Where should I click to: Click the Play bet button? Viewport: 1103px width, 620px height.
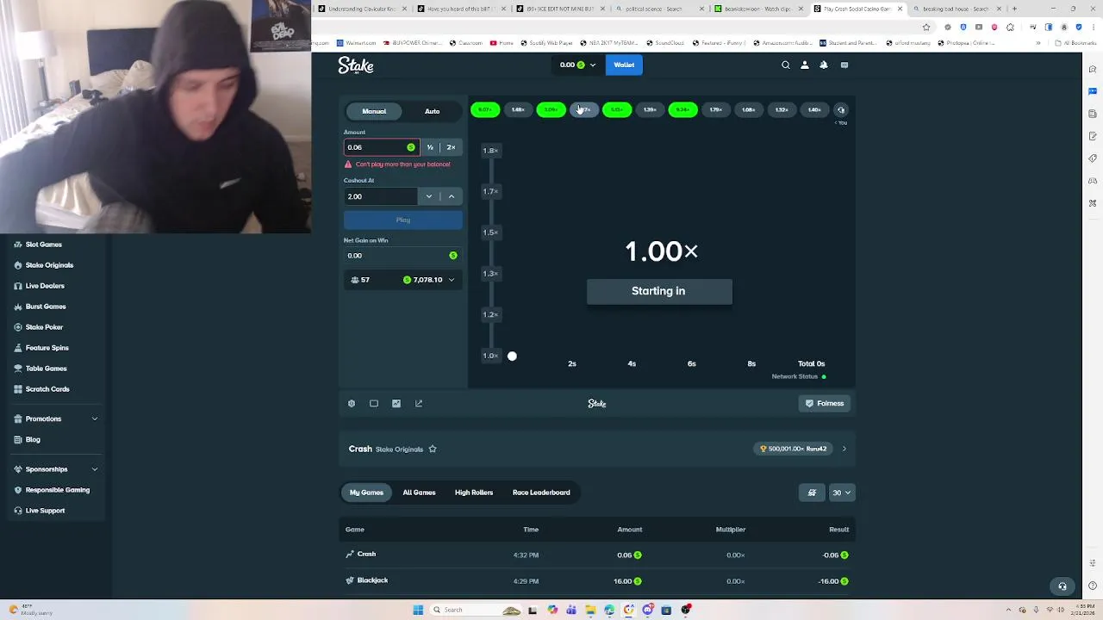(x=403, y=220)
